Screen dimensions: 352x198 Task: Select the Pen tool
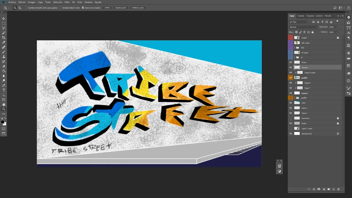(4, 86)
